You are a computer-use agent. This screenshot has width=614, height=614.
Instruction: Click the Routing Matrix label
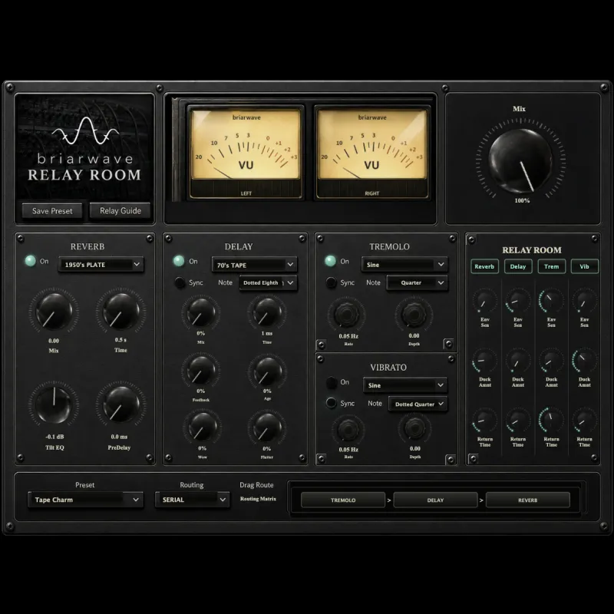click(x=258, y=499)
